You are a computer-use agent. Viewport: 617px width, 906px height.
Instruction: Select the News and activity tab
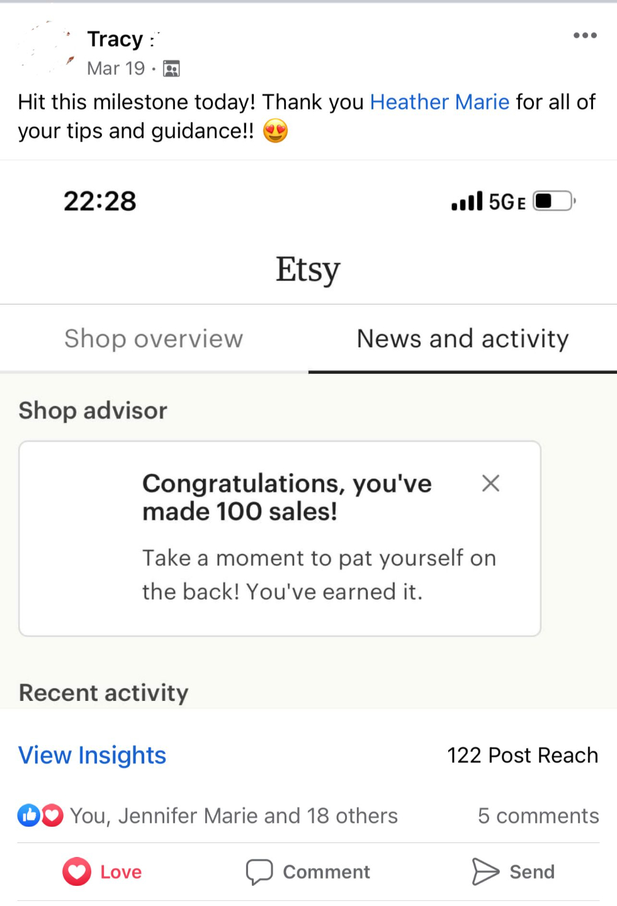463,338
